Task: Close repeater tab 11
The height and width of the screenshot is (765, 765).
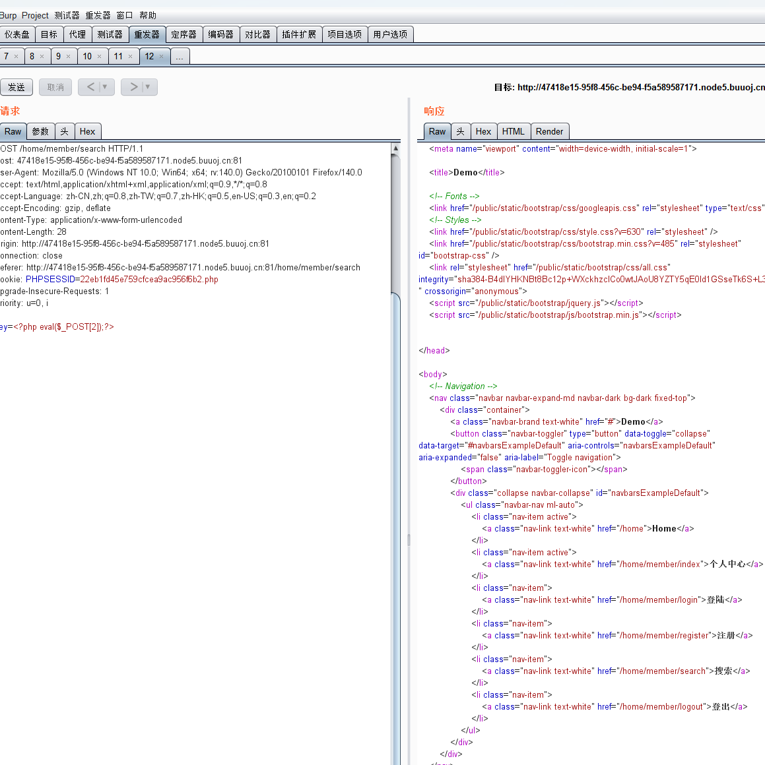Action: (130, 57)
